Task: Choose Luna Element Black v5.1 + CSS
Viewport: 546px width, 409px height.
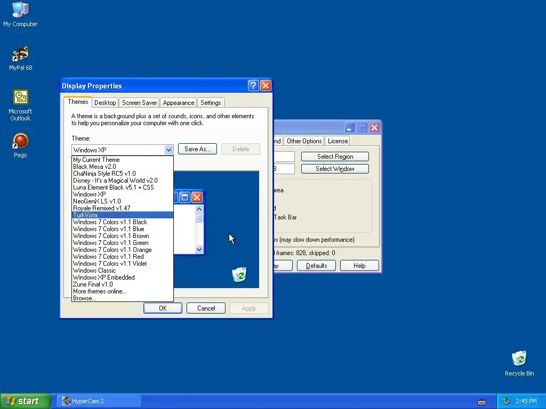Action: pyautogui.click(x=122, y=187)
